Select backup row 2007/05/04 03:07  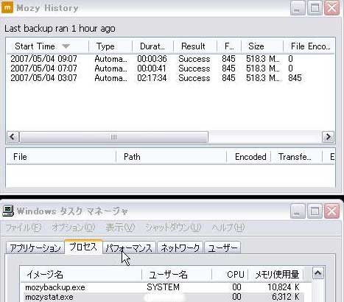tap(171, 78)
